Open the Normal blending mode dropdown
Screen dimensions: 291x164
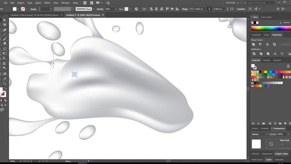point(260,134)
